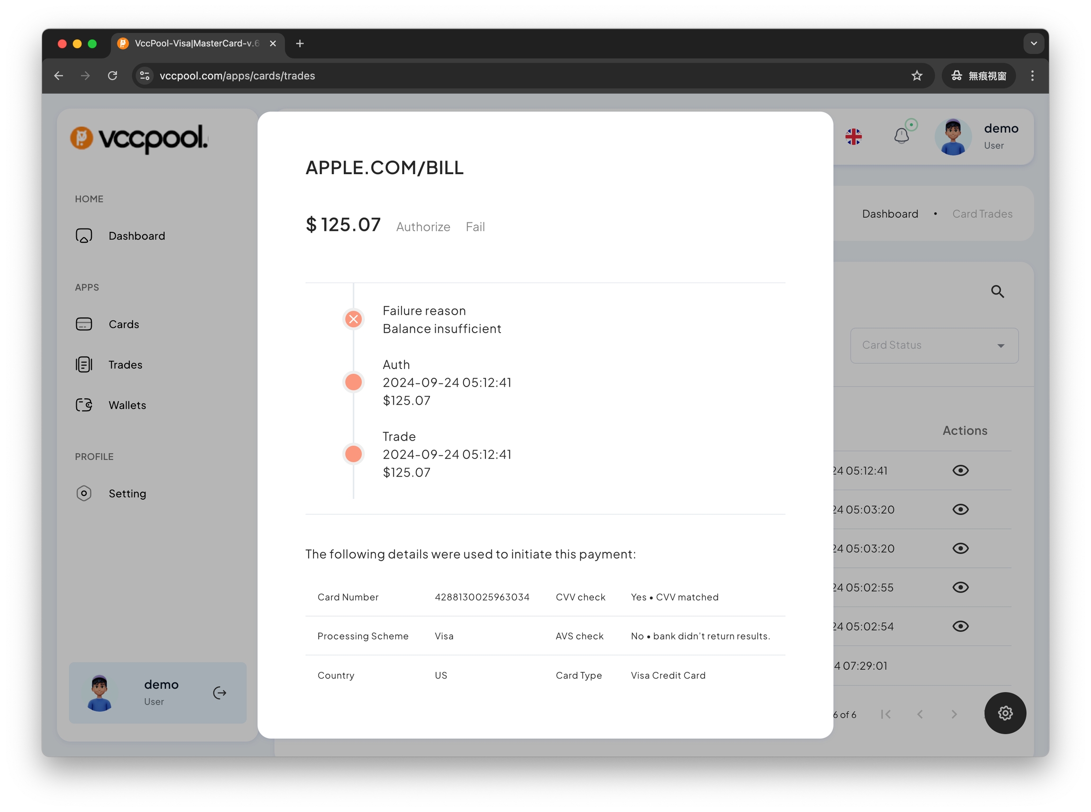1091x812 pixels.
Task: Expand the Card Status dropdown
Action: point(934,345)
